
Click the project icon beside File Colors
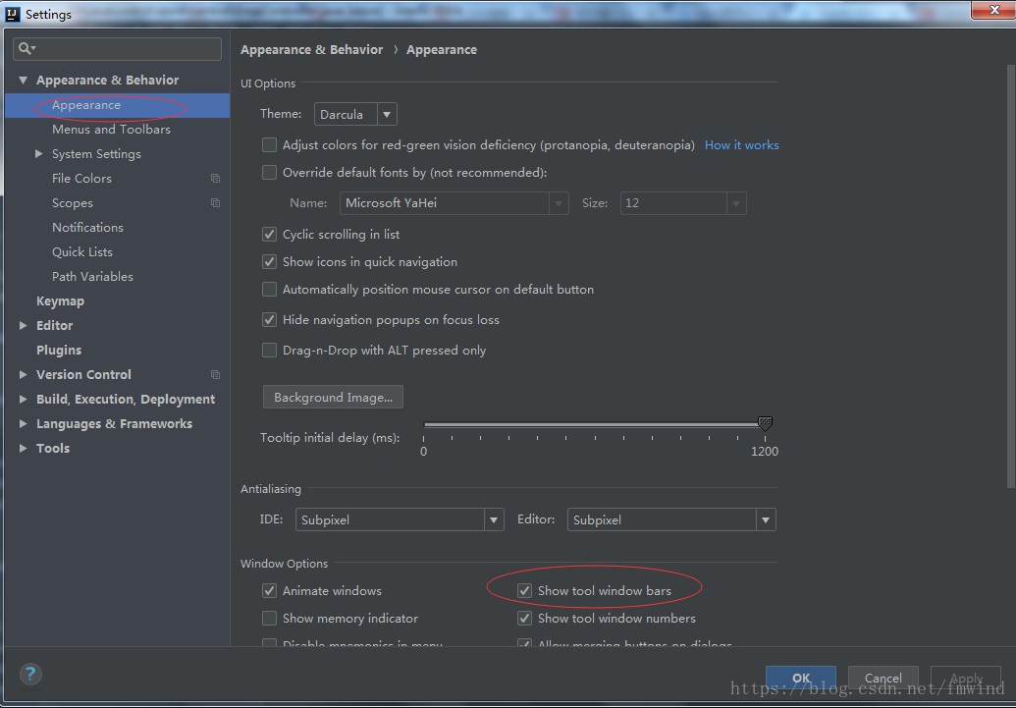tap(215, 179)
